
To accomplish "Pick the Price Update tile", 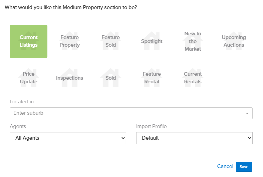I will pyautogui.click(x=28, y=78).
